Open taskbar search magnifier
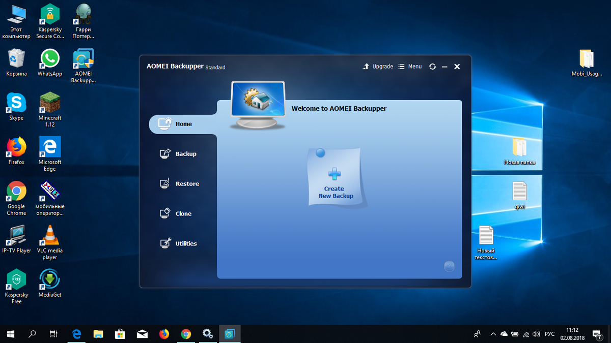The width and height of the screenshot is (611, 343). [x=32, y=334]
